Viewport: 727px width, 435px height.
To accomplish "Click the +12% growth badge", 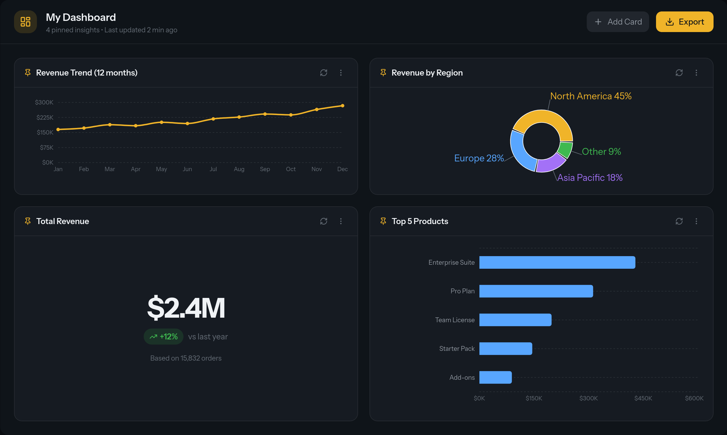I will 164,337.
